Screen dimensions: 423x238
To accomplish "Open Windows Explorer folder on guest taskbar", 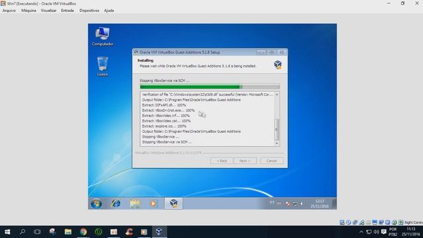I will (x=135, y=204).
